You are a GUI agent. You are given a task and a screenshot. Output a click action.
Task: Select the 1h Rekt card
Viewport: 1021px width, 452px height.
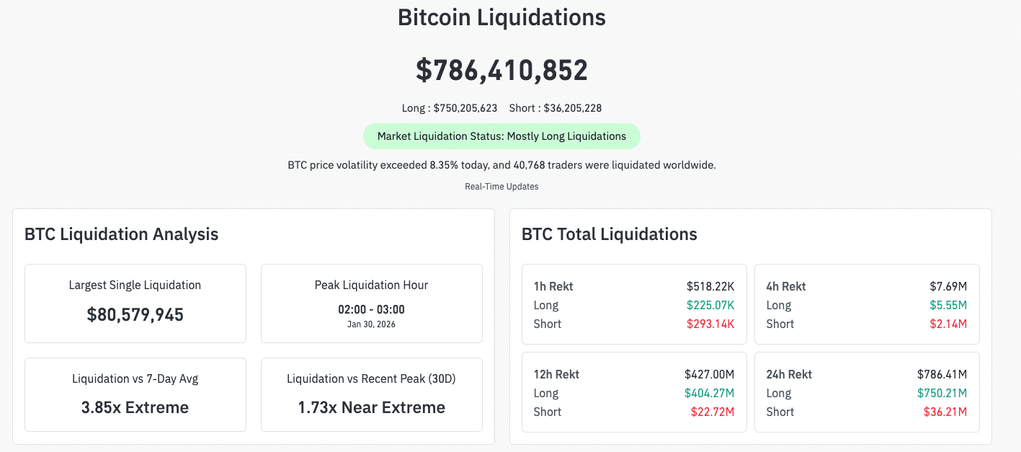click(x=633, y=303)
